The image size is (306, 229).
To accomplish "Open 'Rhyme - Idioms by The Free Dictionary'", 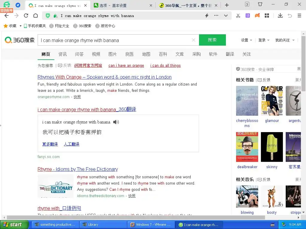I will pyautogui.click(x=78, y=169).
